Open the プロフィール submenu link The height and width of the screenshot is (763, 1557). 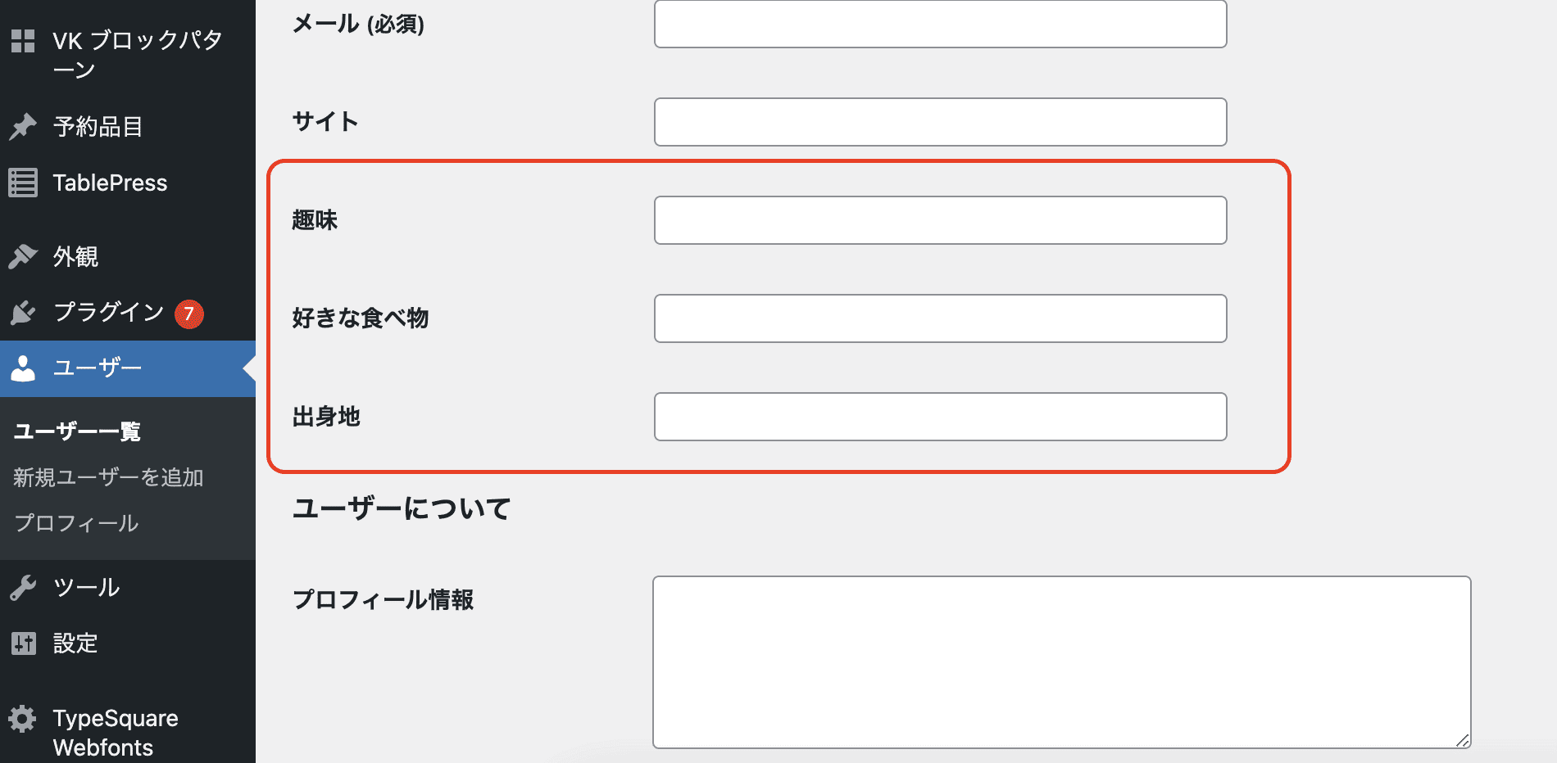[75, 524]
